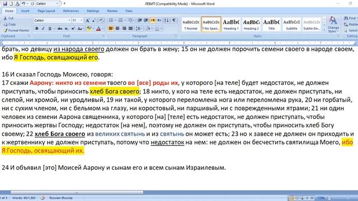Open Quick Access font dropdown

click(x=57, y=4)
